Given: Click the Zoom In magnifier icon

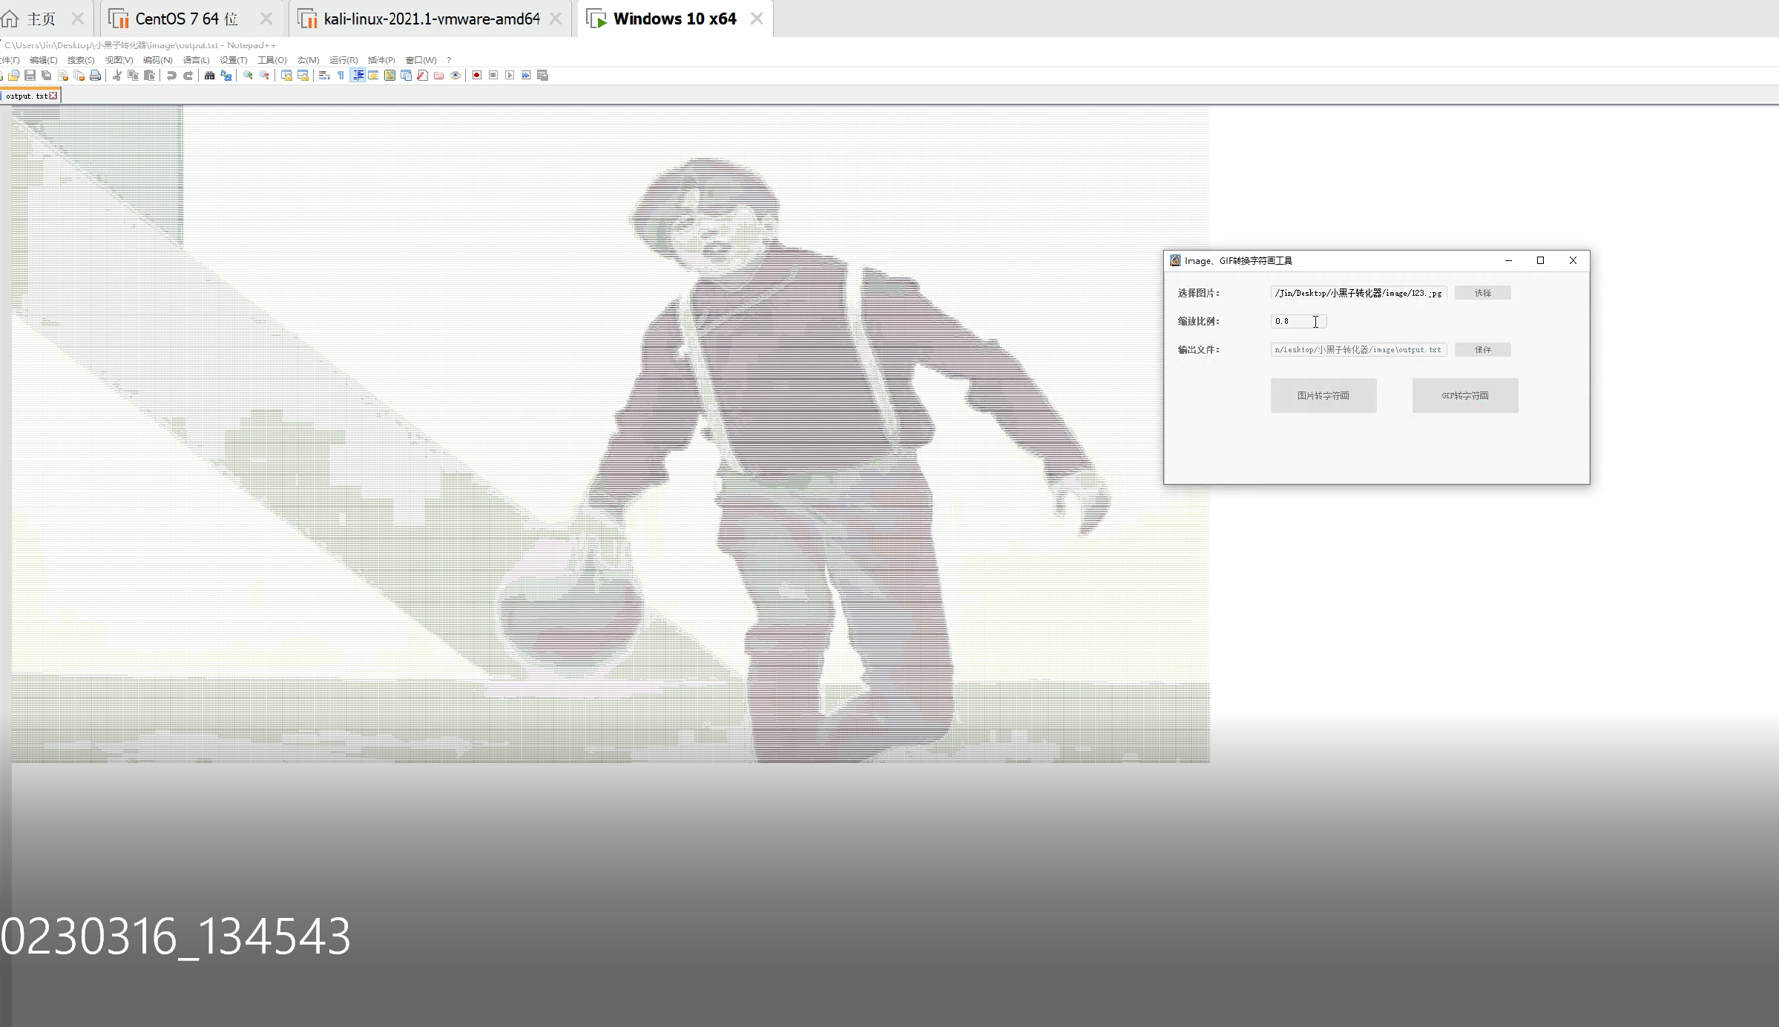Looking at the screenshot, I should 248,76.
